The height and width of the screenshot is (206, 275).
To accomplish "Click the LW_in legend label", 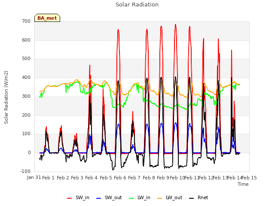I will pos(144,197).
